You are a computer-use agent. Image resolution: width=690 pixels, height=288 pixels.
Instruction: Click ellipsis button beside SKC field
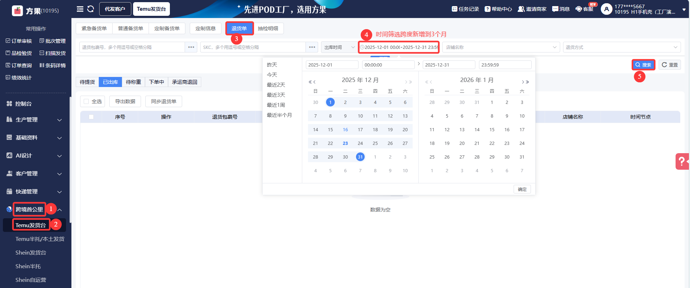pyautogui.click(x=312, y=47)
